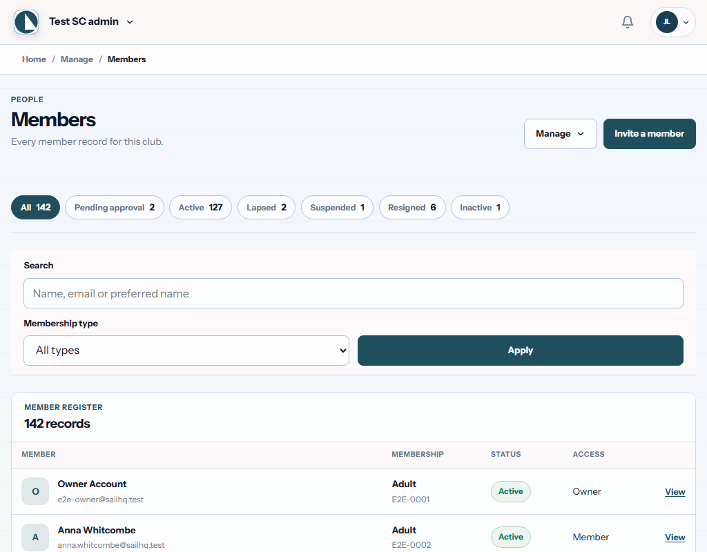The image size is (707, 552).
Task: Select the All 142 filter tab
Action: pos(36,207)
